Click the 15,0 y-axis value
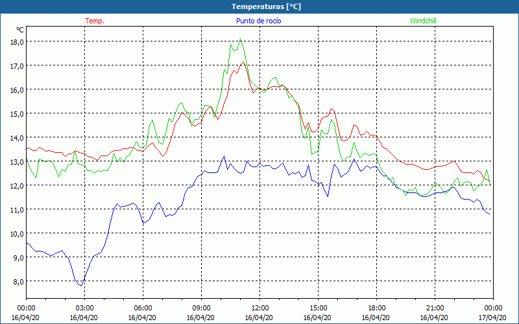 click(x=17, y=114)
